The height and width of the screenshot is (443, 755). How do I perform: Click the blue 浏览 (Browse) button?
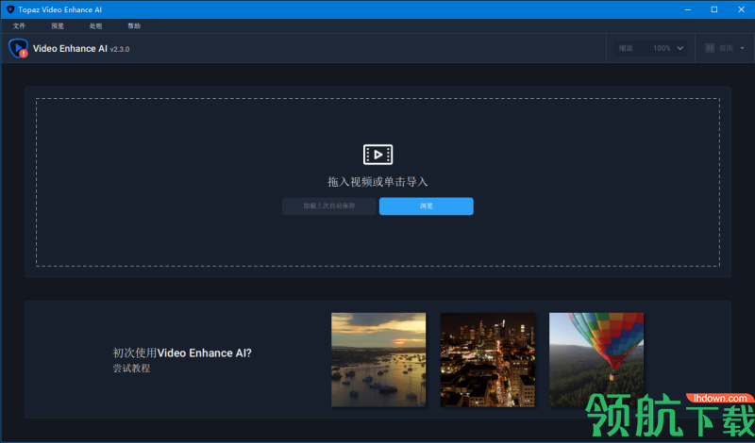427,205
